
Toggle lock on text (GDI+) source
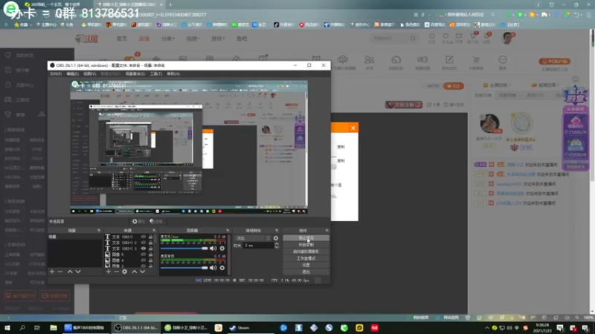point(151,237)
